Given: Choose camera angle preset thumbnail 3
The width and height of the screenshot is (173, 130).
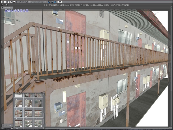Looking at the screenshot, I should coord(18,103).
